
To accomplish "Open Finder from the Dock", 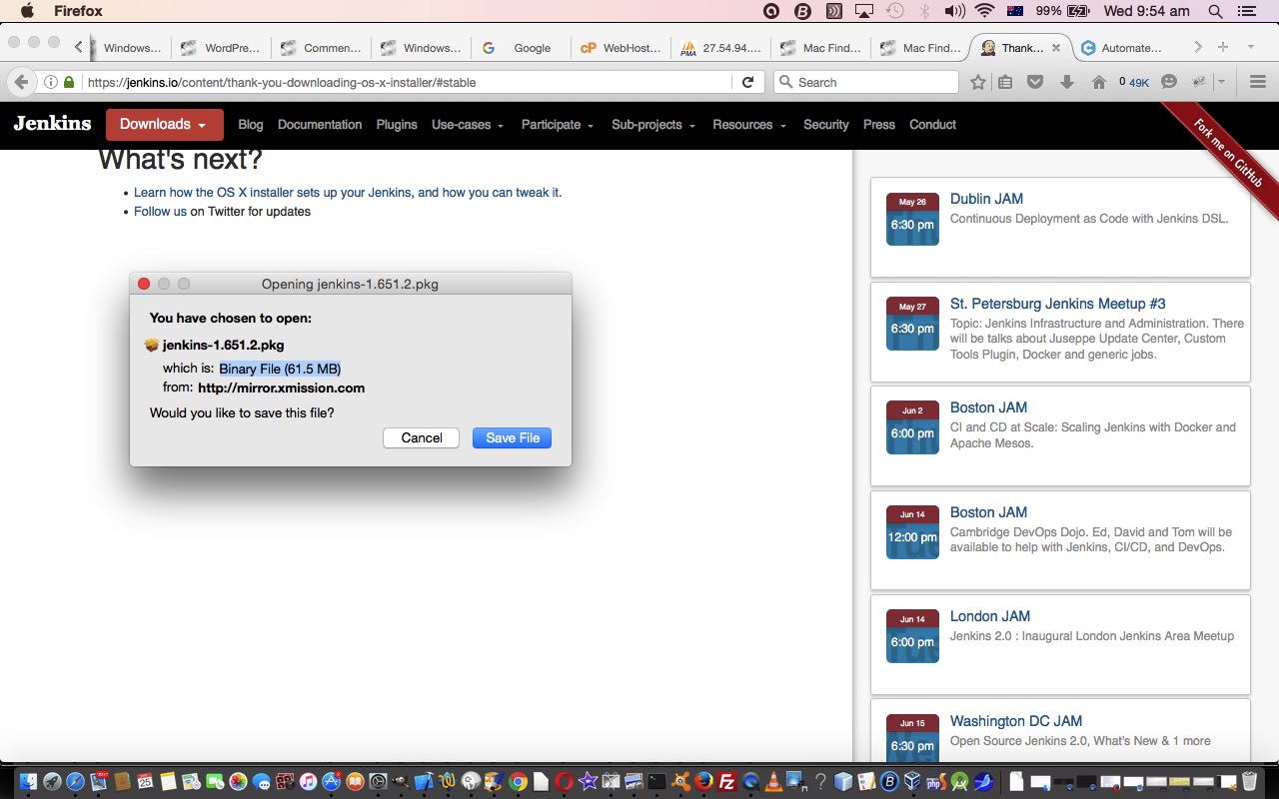I will pyautogui.click(x=28, y=782).
